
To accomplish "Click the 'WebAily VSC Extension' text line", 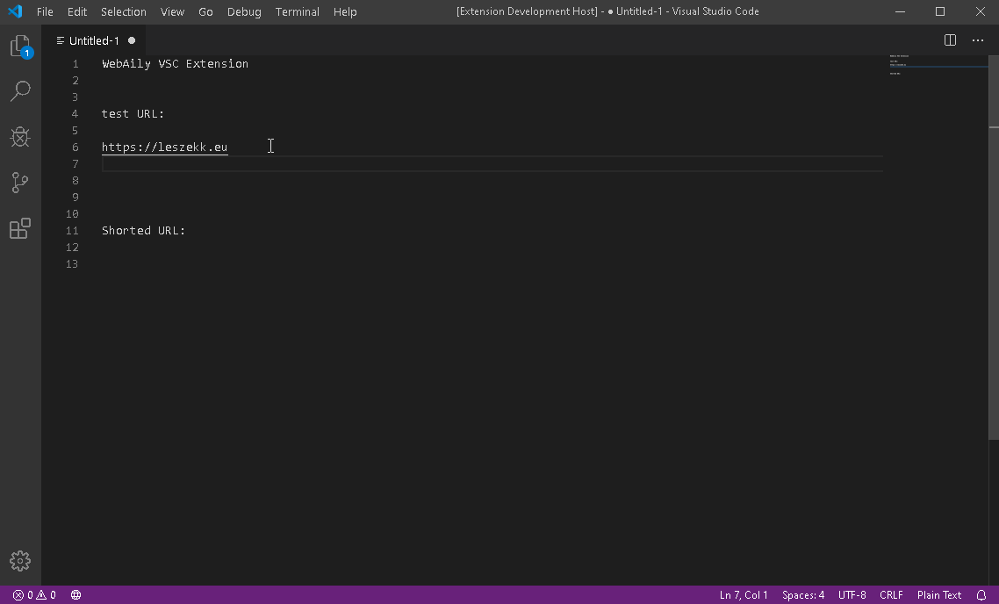I will [x=176, y=64].
